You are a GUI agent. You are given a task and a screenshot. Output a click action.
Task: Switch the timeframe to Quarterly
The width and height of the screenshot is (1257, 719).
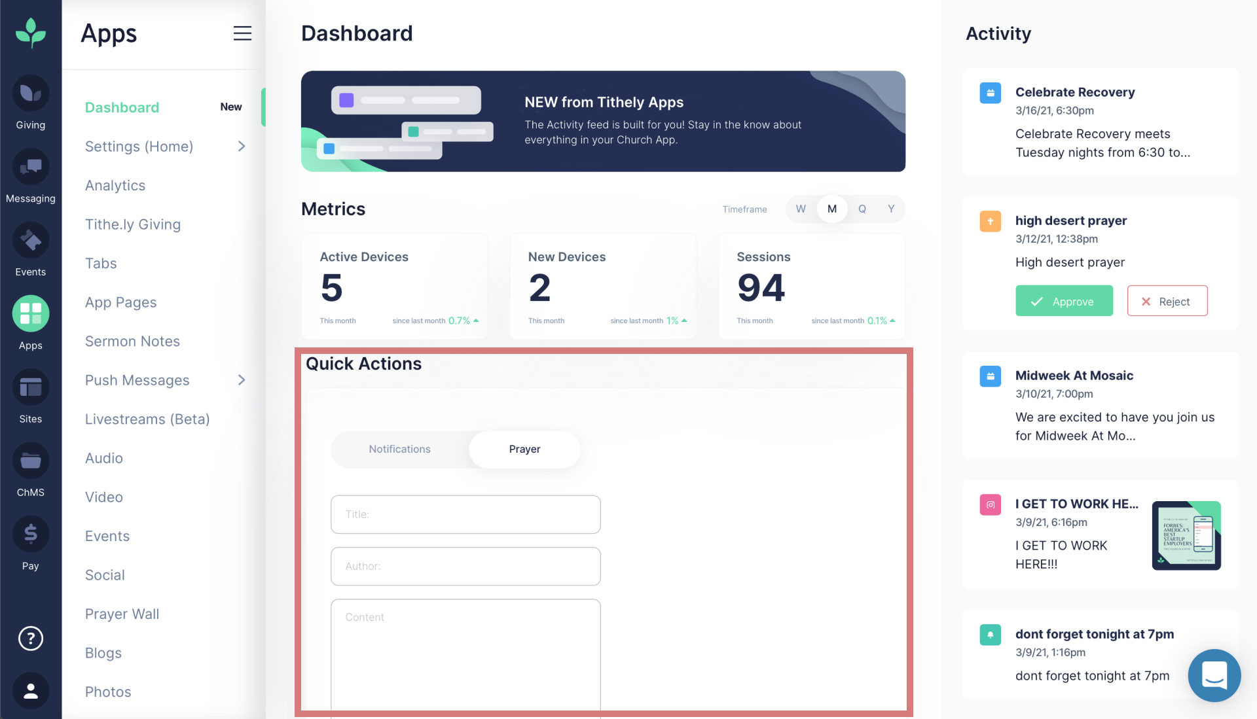[x=862, y=209]
